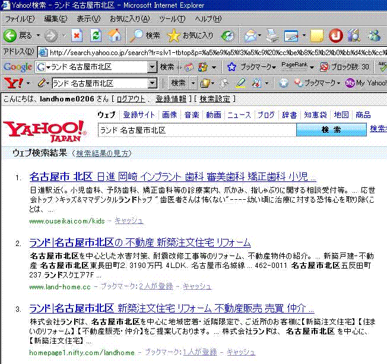This screenshot has height=364, width=387.
Task: Open the お気に入り(A) menu
Action: pos(130,19)
